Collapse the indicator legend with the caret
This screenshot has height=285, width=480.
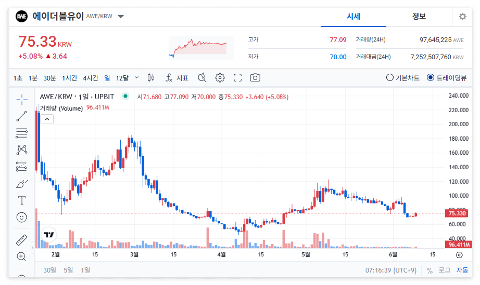(x=47, y=119)
